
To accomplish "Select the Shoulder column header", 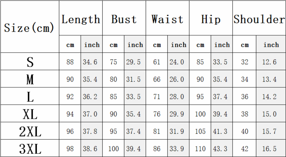I will click(259, 18).
